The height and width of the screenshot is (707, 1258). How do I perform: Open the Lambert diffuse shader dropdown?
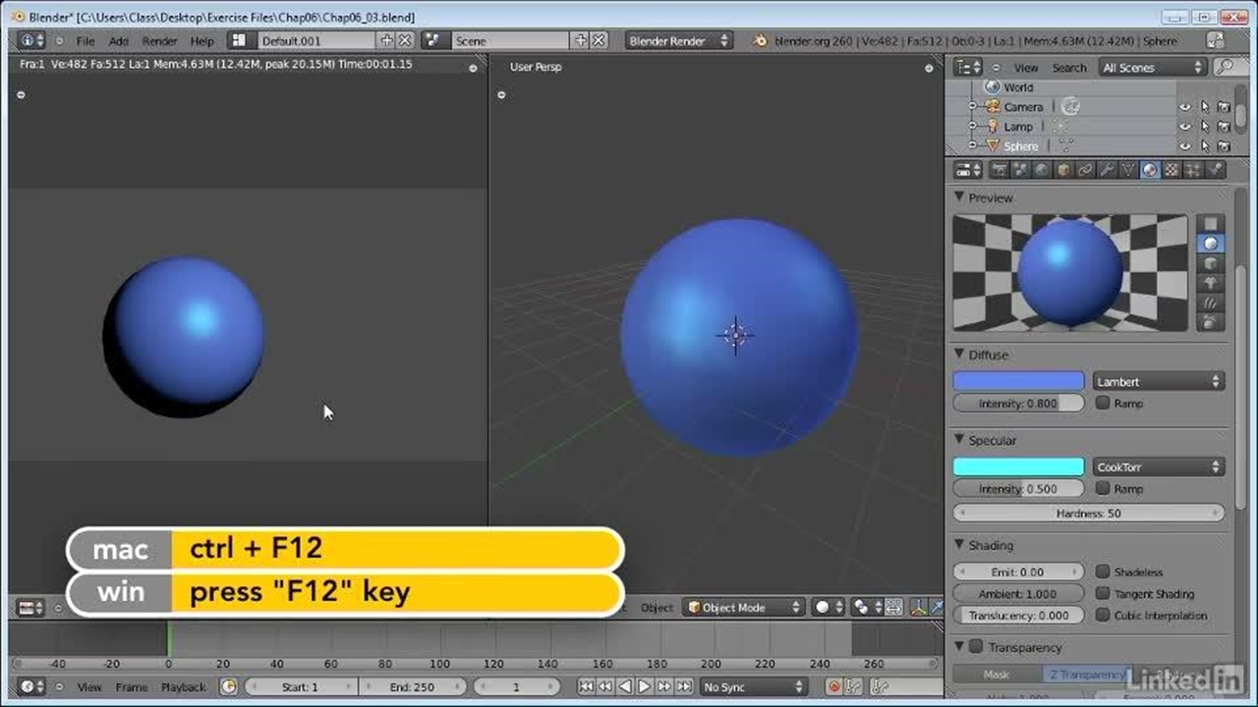pyautogui.click(x=1158, y=381)
